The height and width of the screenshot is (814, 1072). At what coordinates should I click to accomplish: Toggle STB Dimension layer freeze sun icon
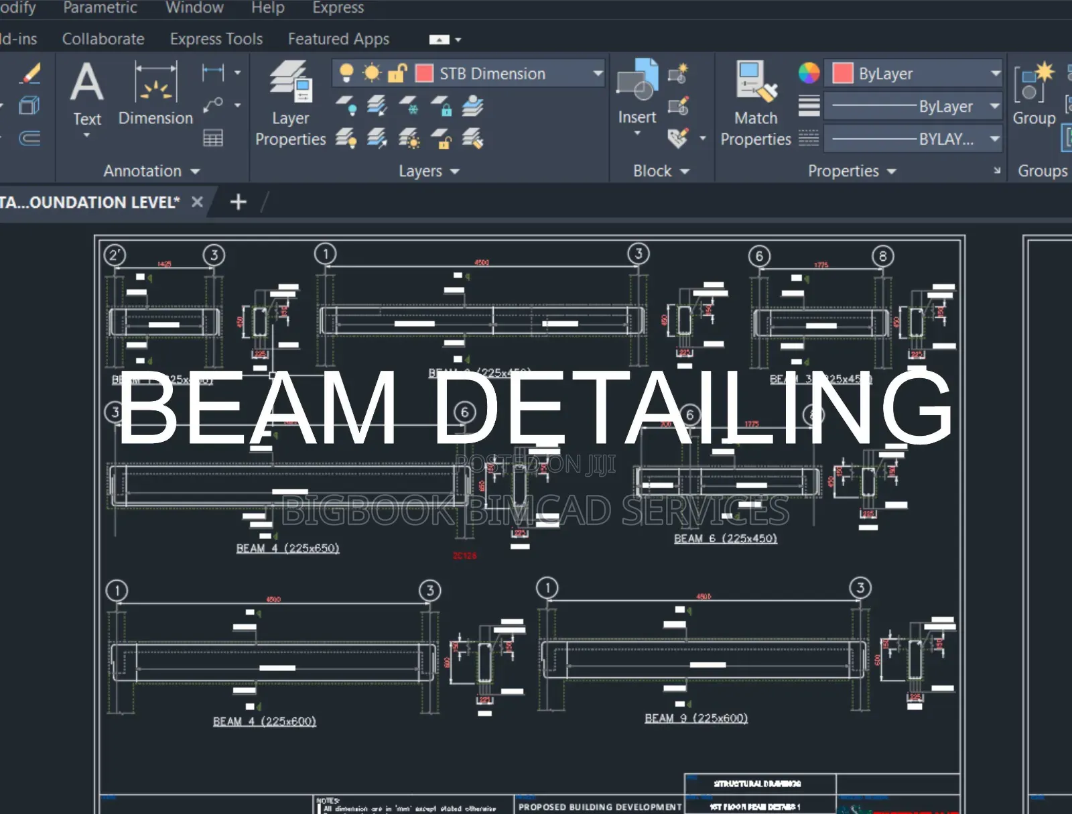tap(372, 73)
